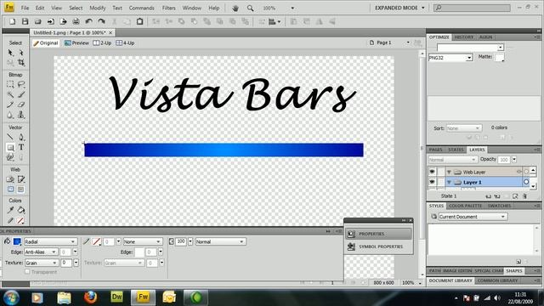This screenshot has height=306, width=544.
Task: Select the Paint Bucket tool
Action: (21, 210)
